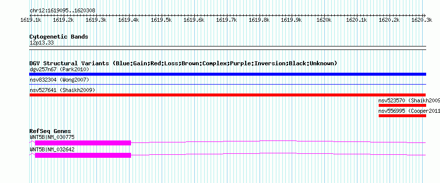Select the RefSeq Genes track title
440x183 pixels.
coord(50,132)
